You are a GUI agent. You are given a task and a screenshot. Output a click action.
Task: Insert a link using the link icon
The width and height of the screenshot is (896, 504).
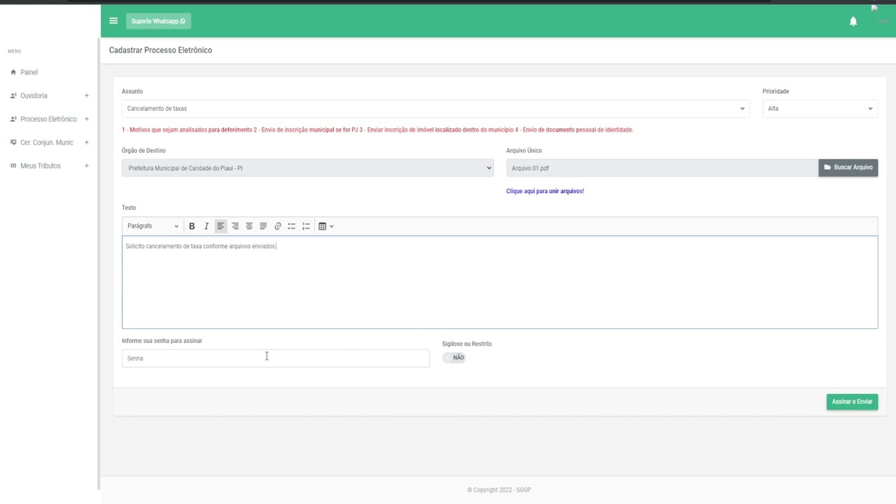click(278, 226)
